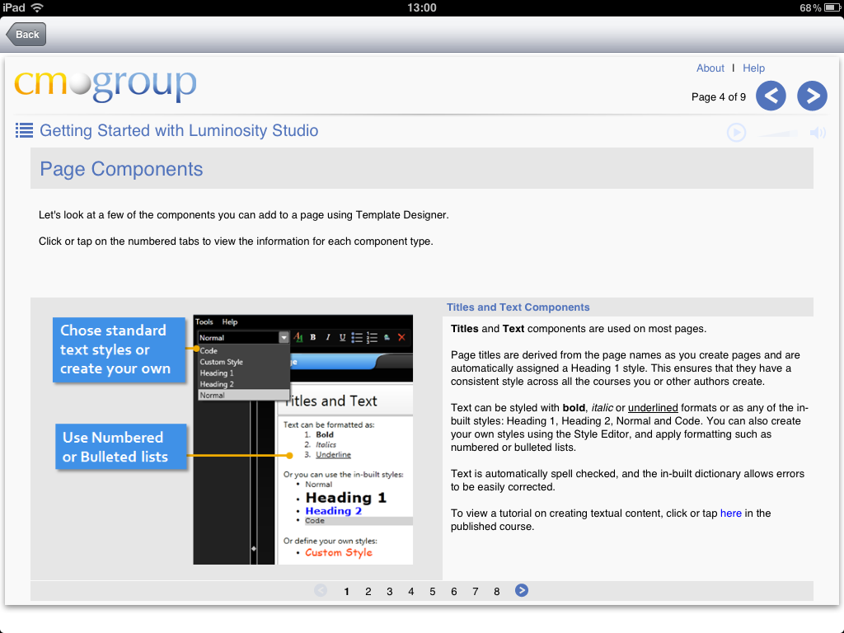The image size is (844, 633).
Task: Select component tab 4
Action: tap(411, 592)
